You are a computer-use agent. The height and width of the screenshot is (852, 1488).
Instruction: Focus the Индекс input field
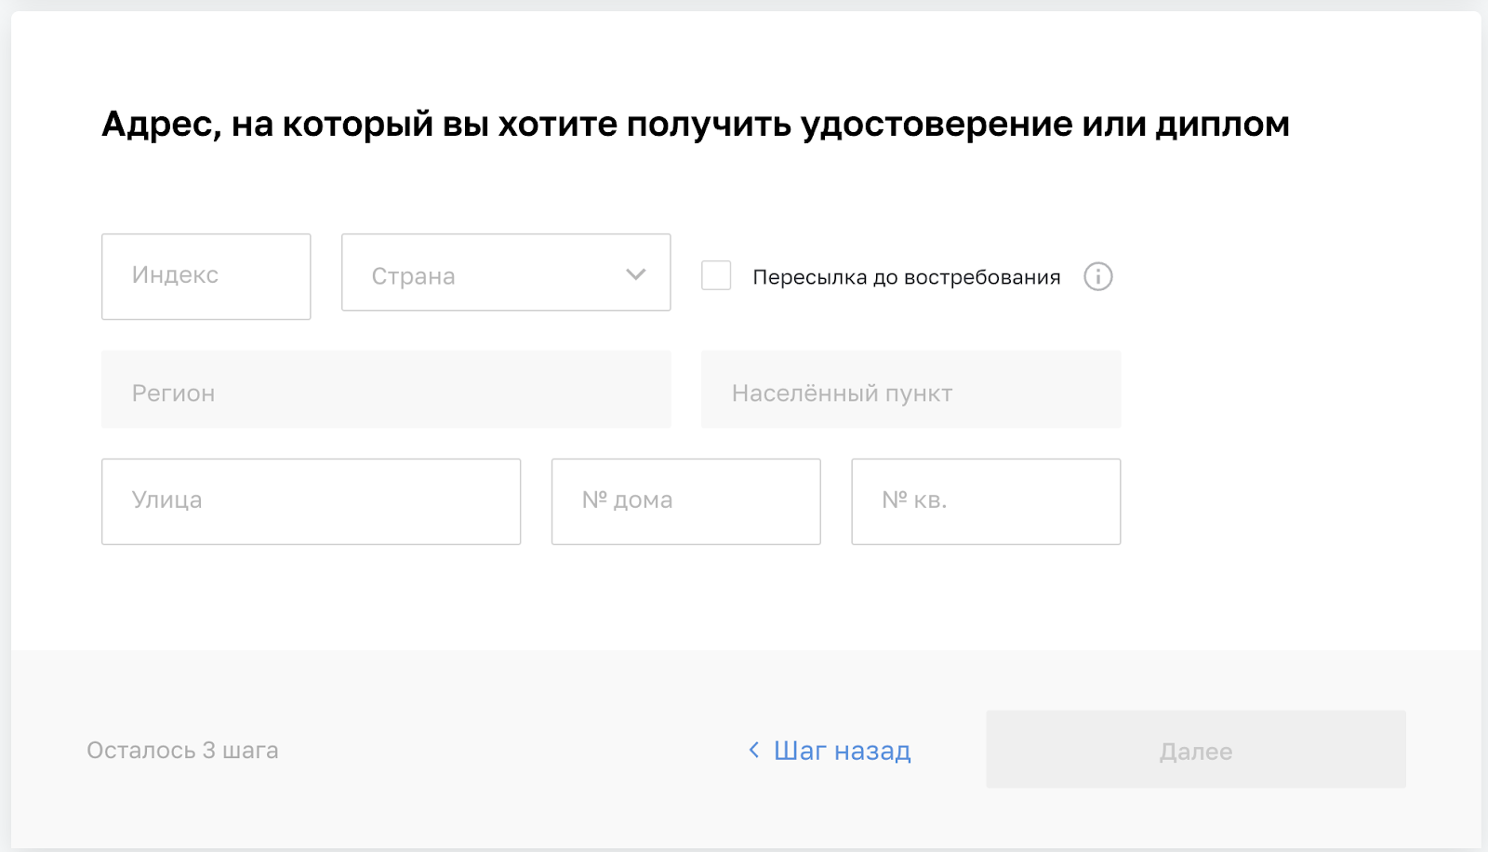pyautogui.click(x=206, y=276)
